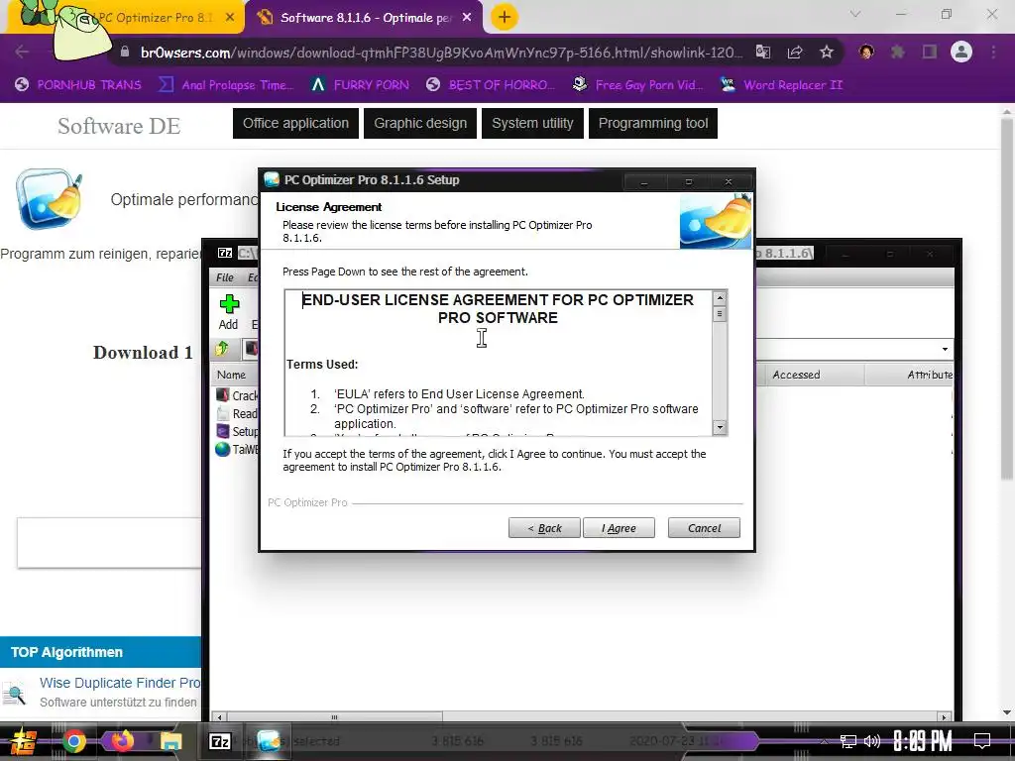This screenshot has height=761, width=1015.
Task: Open the notifications center icon
Action: pyautogui.click(x=982, y=741)
